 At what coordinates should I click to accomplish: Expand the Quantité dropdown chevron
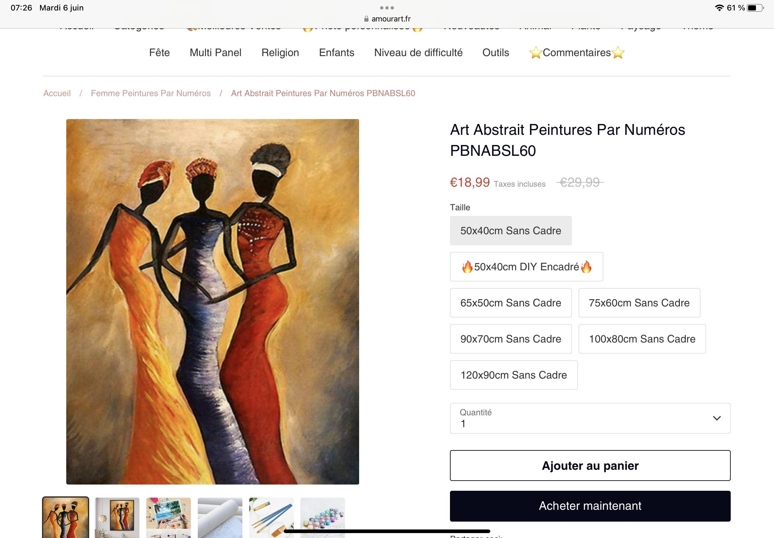coord(717,418)
